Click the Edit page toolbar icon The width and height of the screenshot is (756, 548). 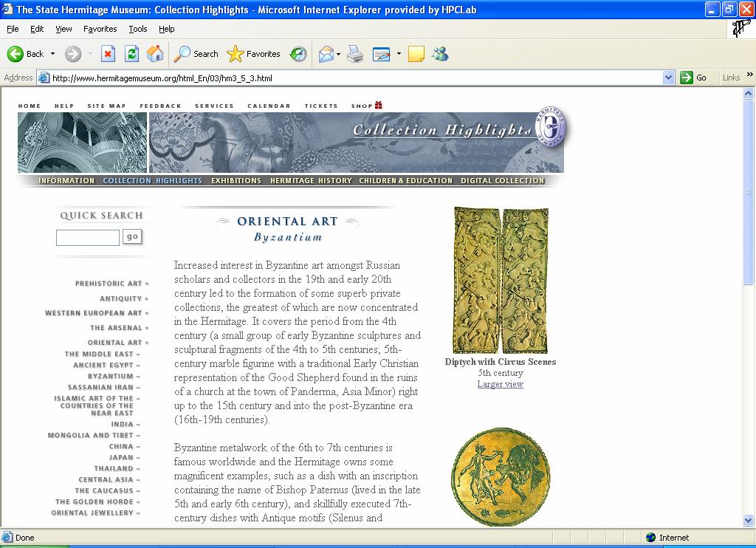pos(382,54)
